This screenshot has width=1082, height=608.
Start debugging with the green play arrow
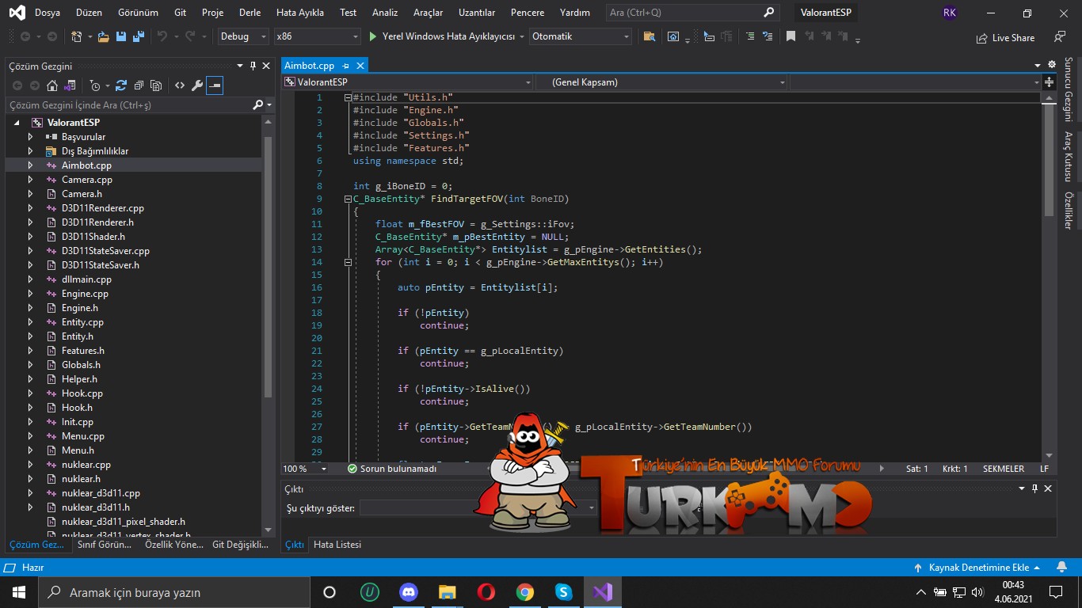coord(373,36)
